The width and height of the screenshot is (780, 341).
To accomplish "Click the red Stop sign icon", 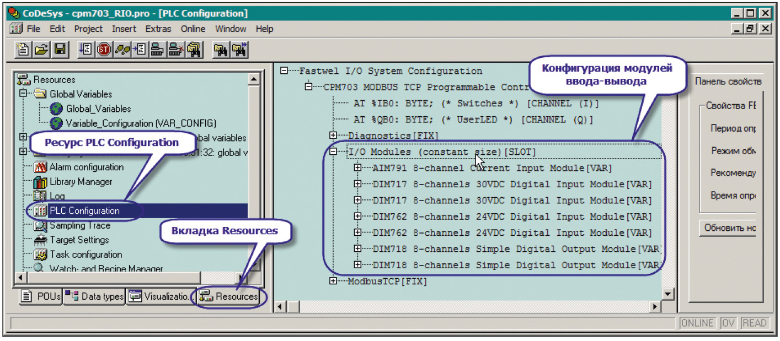I will tap(104, 50).
